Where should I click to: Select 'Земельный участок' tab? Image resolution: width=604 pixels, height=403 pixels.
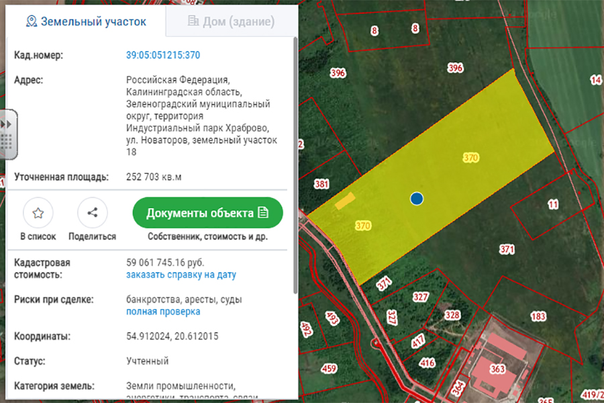86,21
